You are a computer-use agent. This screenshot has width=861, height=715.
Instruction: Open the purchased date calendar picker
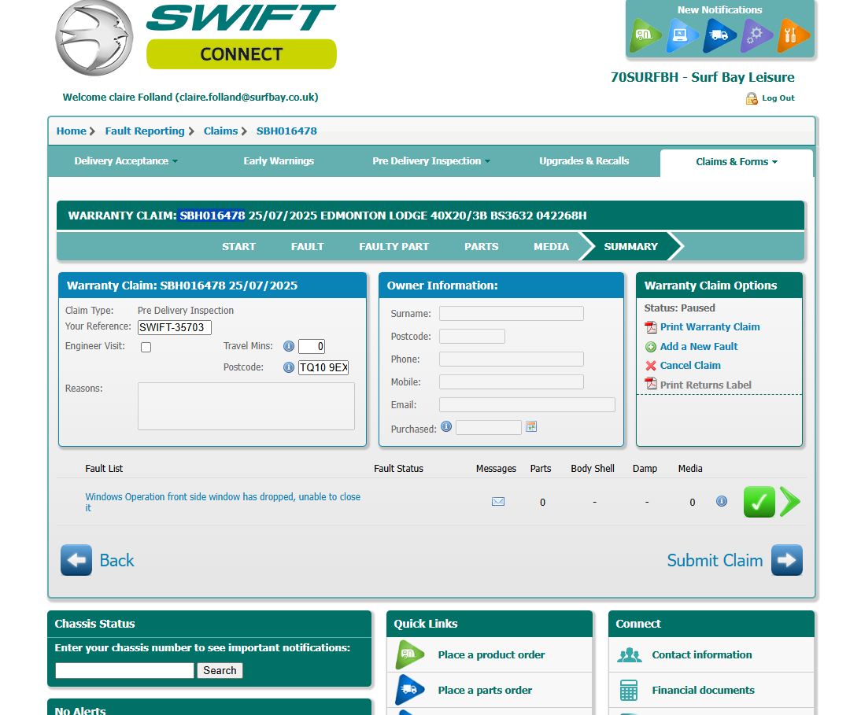pyautogui.click(x=531, y=426)
